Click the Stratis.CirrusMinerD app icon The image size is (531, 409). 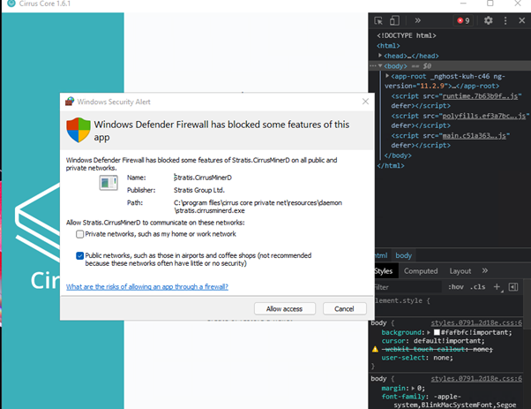(x=108, y=183)
